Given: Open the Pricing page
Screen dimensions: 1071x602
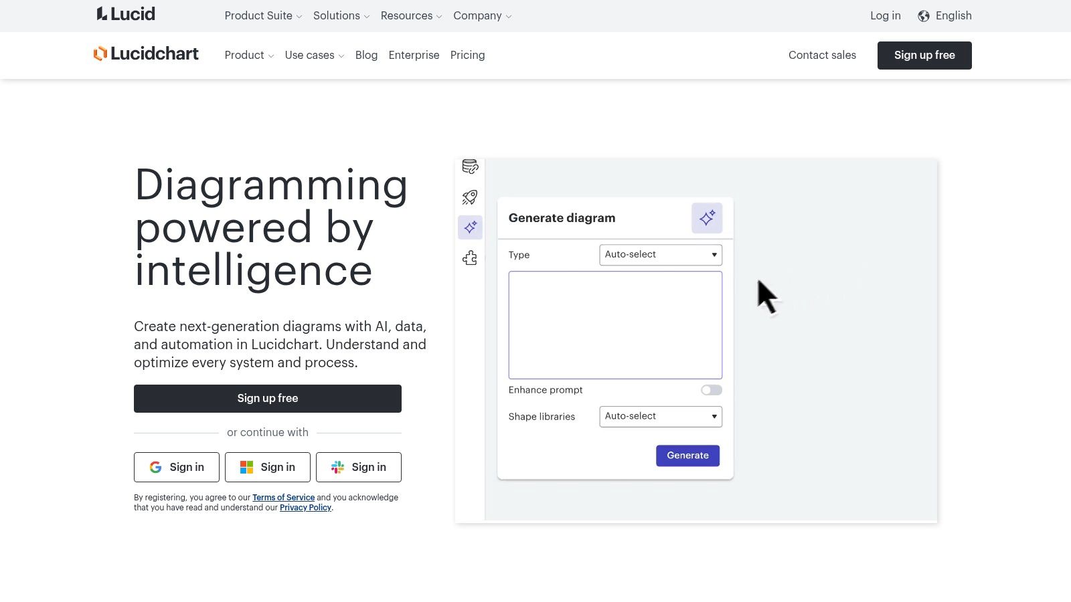Looking at the screenshot, I should pyautogui.click(x=467, y=55).
